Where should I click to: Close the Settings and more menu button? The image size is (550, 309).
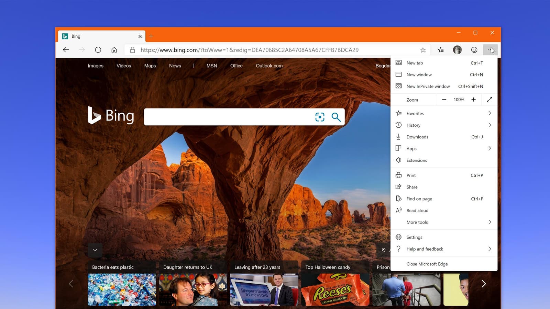(x=490, y=50)
